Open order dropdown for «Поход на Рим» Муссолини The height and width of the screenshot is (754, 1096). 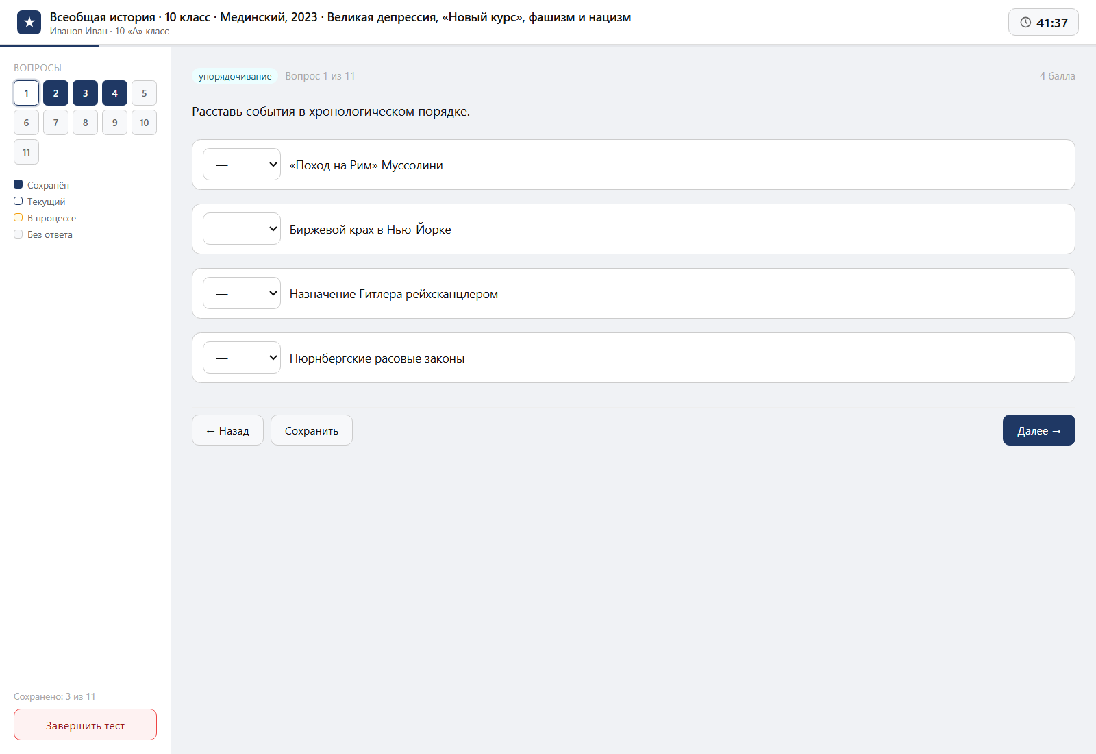pos(242,165)
